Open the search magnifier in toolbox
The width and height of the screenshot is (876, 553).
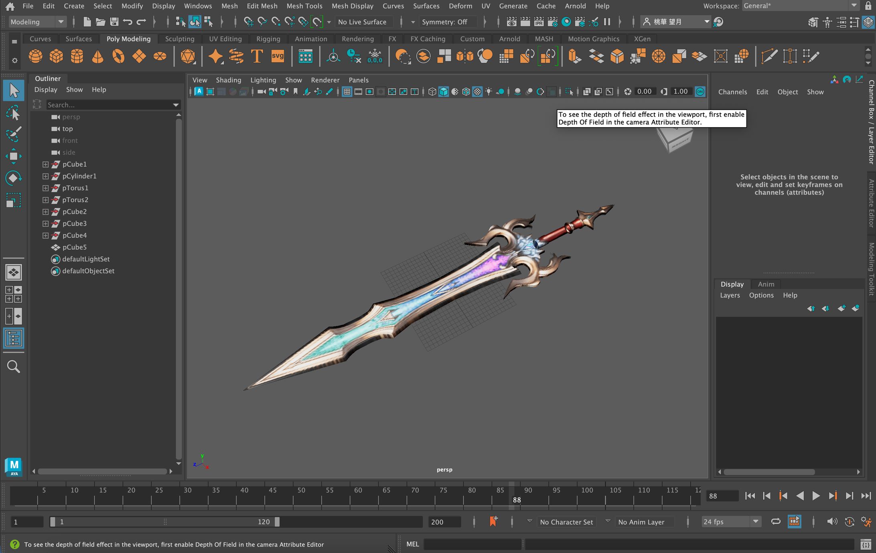13,366
